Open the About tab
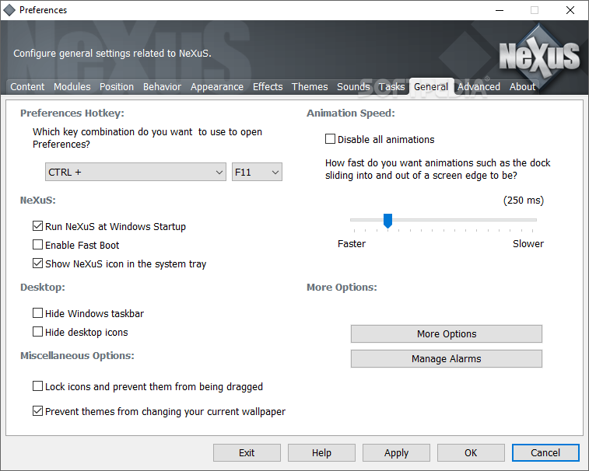 coord(523,87)
